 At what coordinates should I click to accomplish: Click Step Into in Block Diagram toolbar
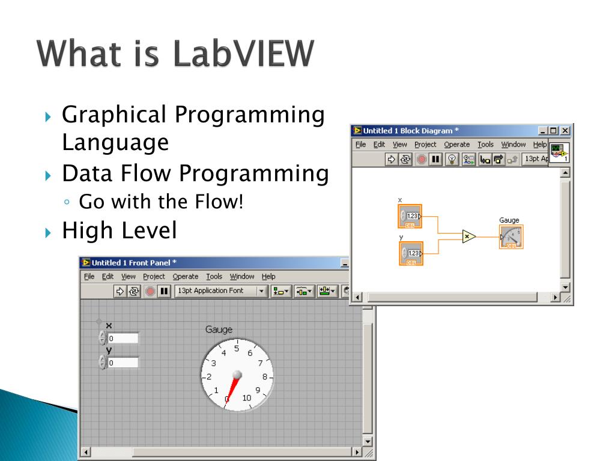[485, 158]
